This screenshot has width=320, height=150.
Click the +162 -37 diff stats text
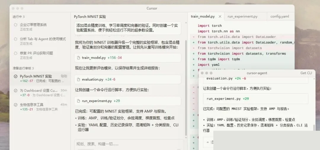click(x=27, y=81)
